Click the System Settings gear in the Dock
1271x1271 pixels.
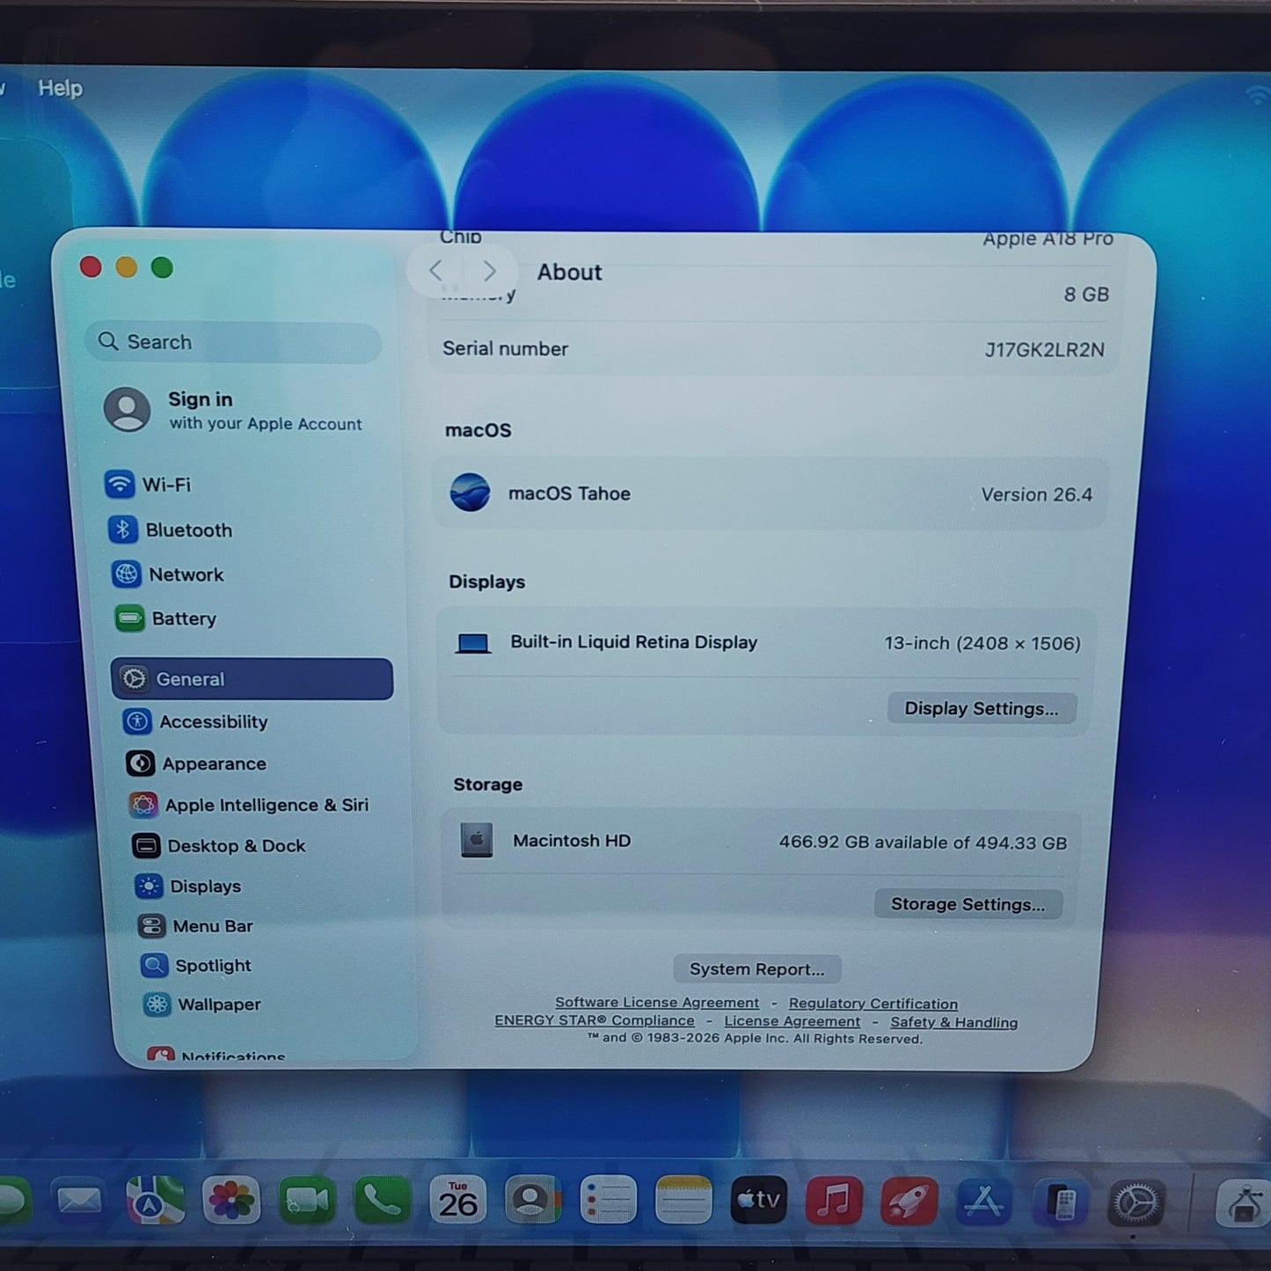point(1136,1203)
